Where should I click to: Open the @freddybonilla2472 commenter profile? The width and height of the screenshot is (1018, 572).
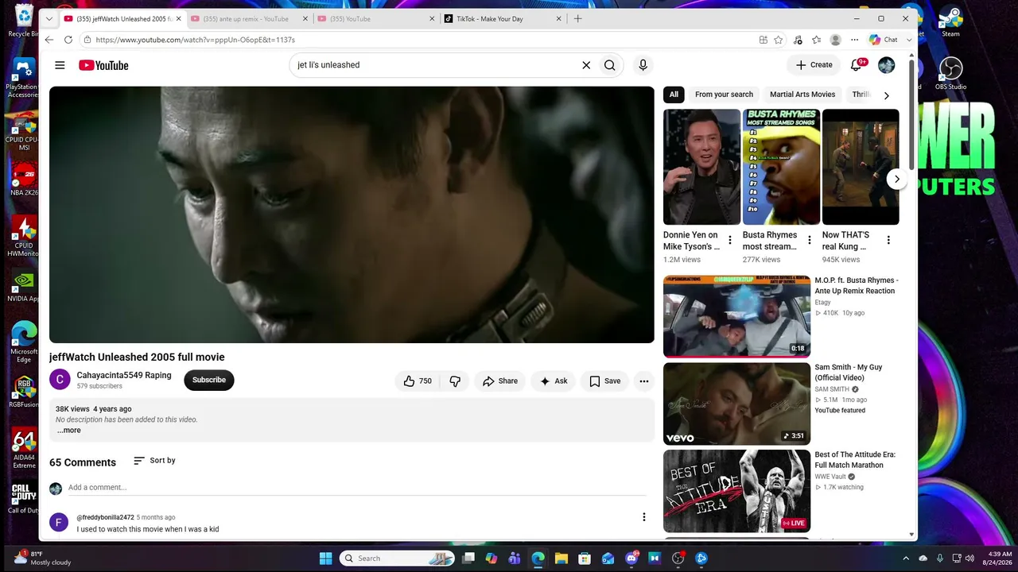click(x=105, y=517)
